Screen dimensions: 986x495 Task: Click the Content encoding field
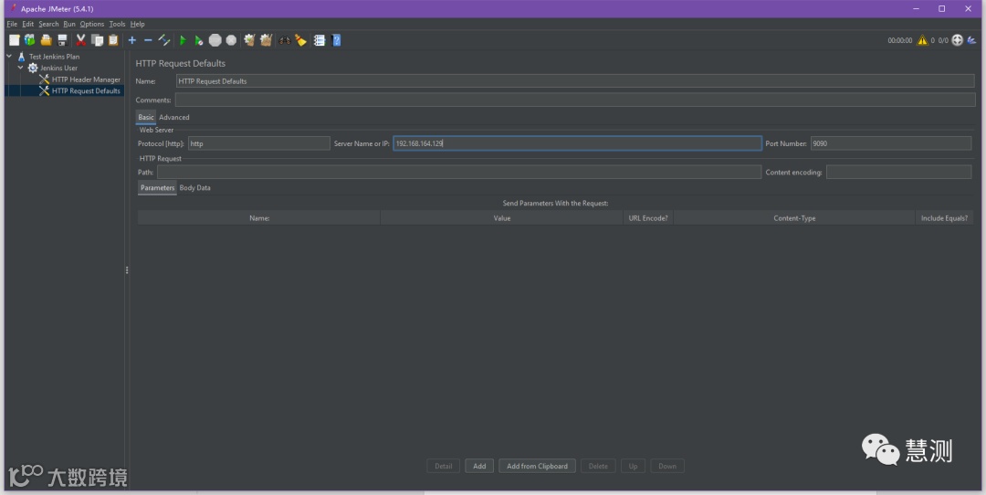coord(898,173)
